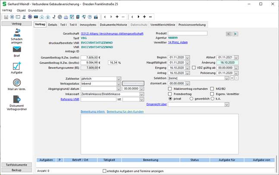The width and height of the screenshot is (279, 175).
Task: Click the circled X cancel toolbar icon
Action: click(x=12, y=17)
